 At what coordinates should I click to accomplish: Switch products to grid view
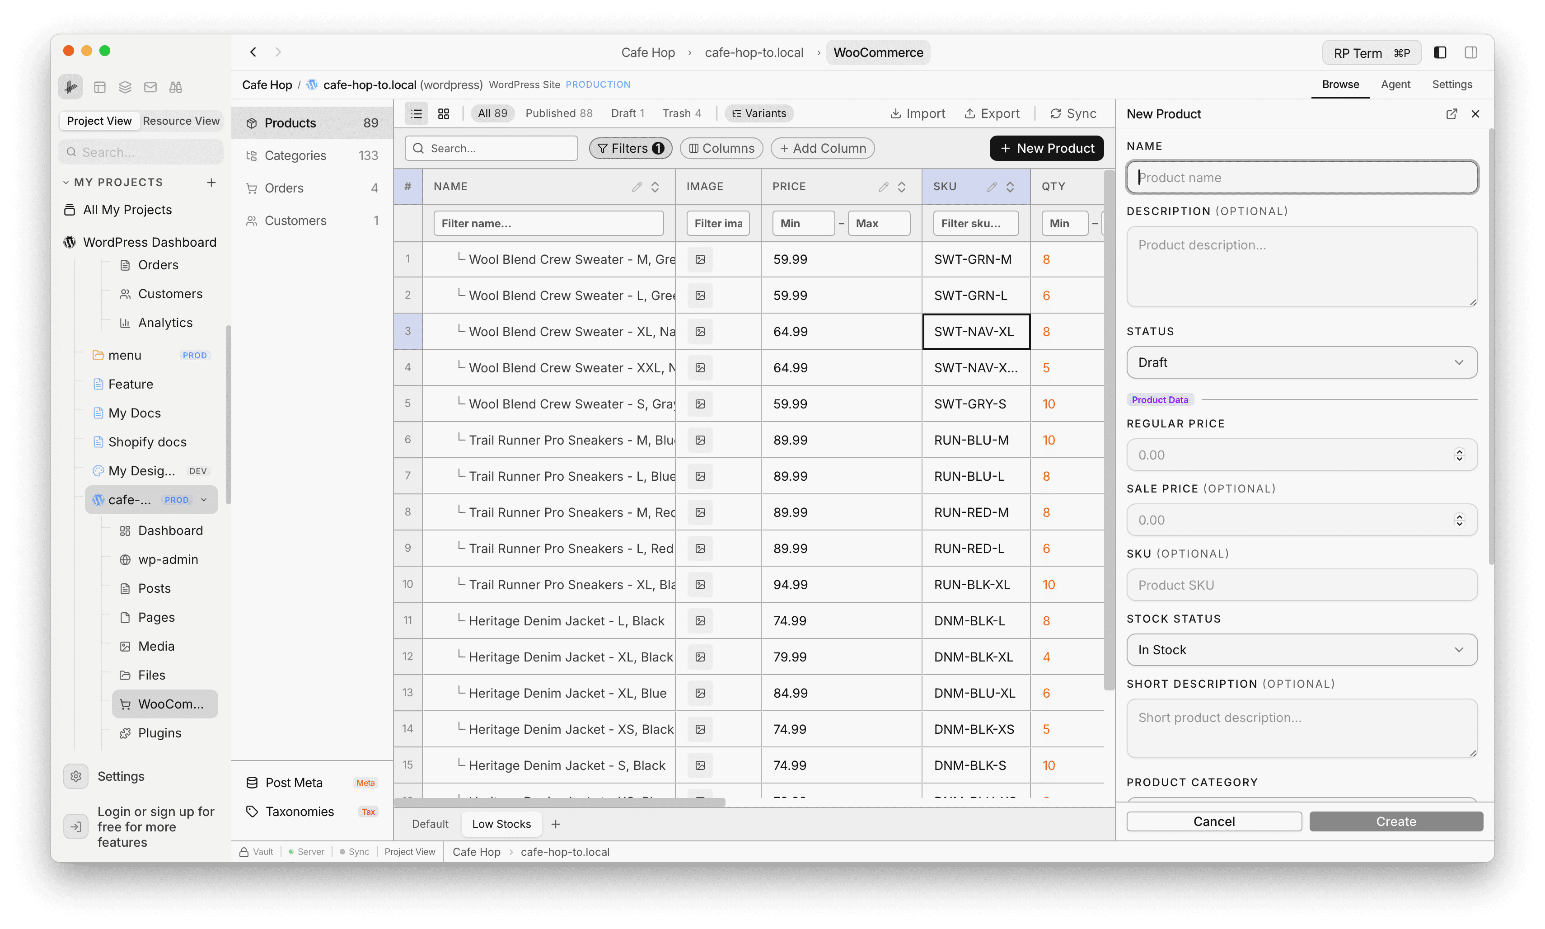[444, 113]
